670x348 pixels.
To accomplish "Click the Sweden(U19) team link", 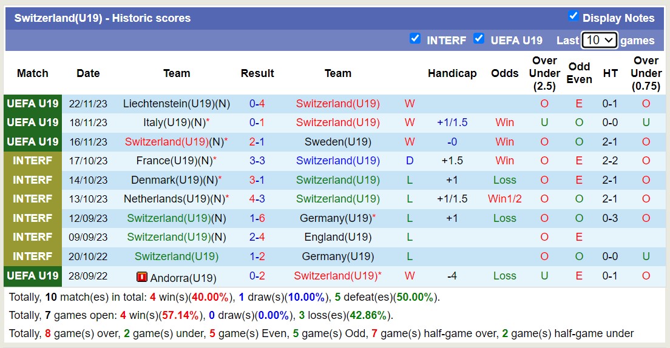I will [338, 142].
